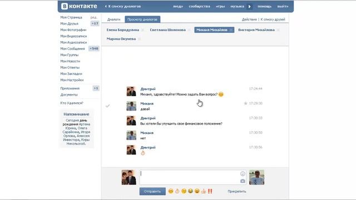This screenshot has height=200, width=356.
Task: Open 'Мои Сообщения' in sidebar
Action: tap(72, 48)
